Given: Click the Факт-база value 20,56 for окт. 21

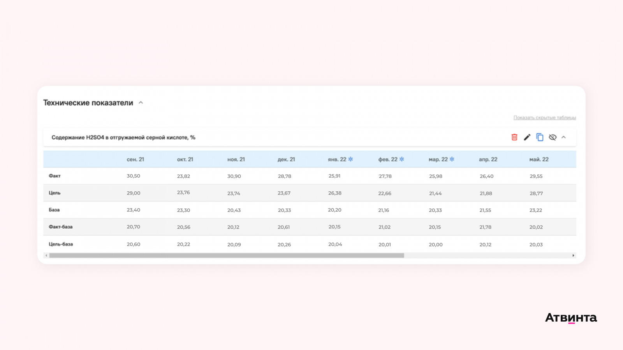Looking at the screenshot, I should click(x=183, y=227).
